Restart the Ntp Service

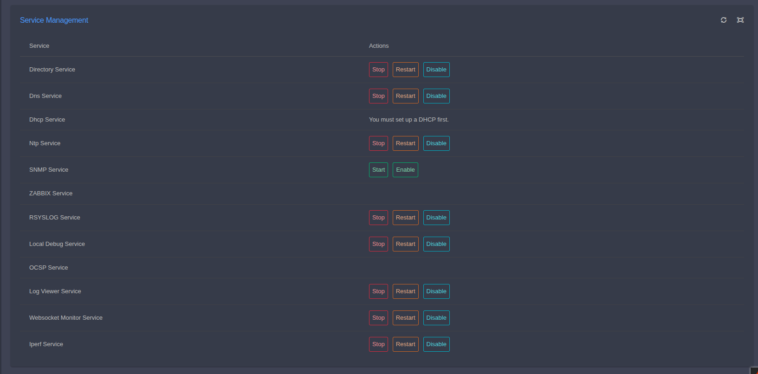tap(405, 143)
